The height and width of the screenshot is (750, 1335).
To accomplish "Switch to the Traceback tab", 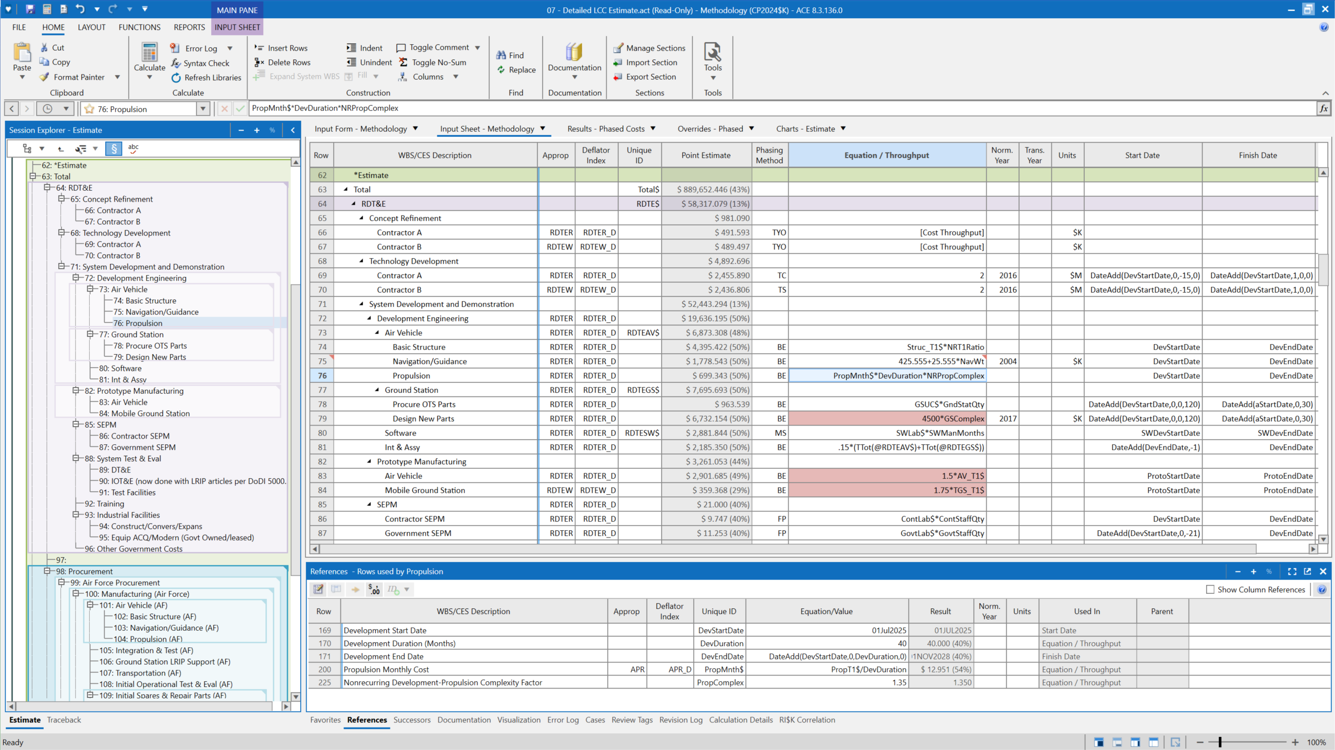I will [x=64, y=720].
